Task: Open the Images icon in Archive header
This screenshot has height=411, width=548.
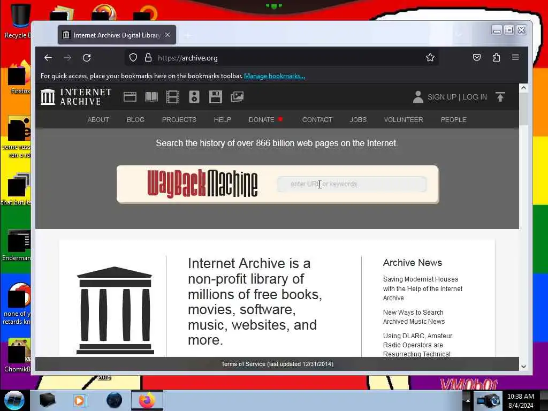Action: point(237,97)
